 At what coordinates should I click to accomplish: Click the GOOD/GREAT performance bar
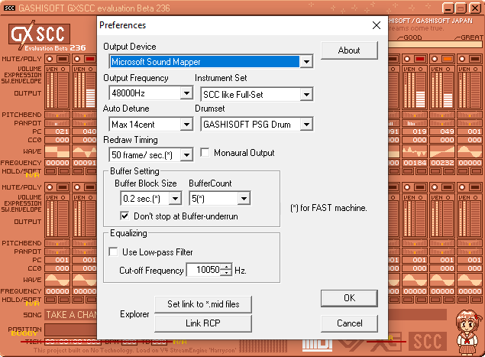tap(435, 44)
